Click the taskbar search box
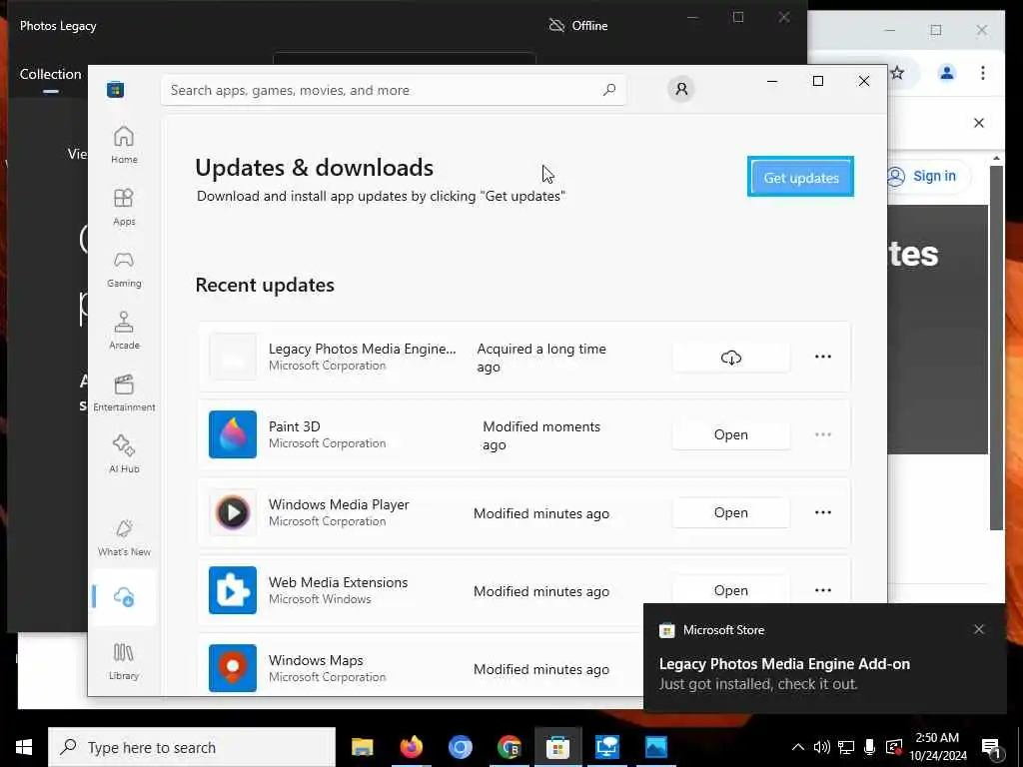Screen dimensions: 1023x767 [x=192, y=747]
